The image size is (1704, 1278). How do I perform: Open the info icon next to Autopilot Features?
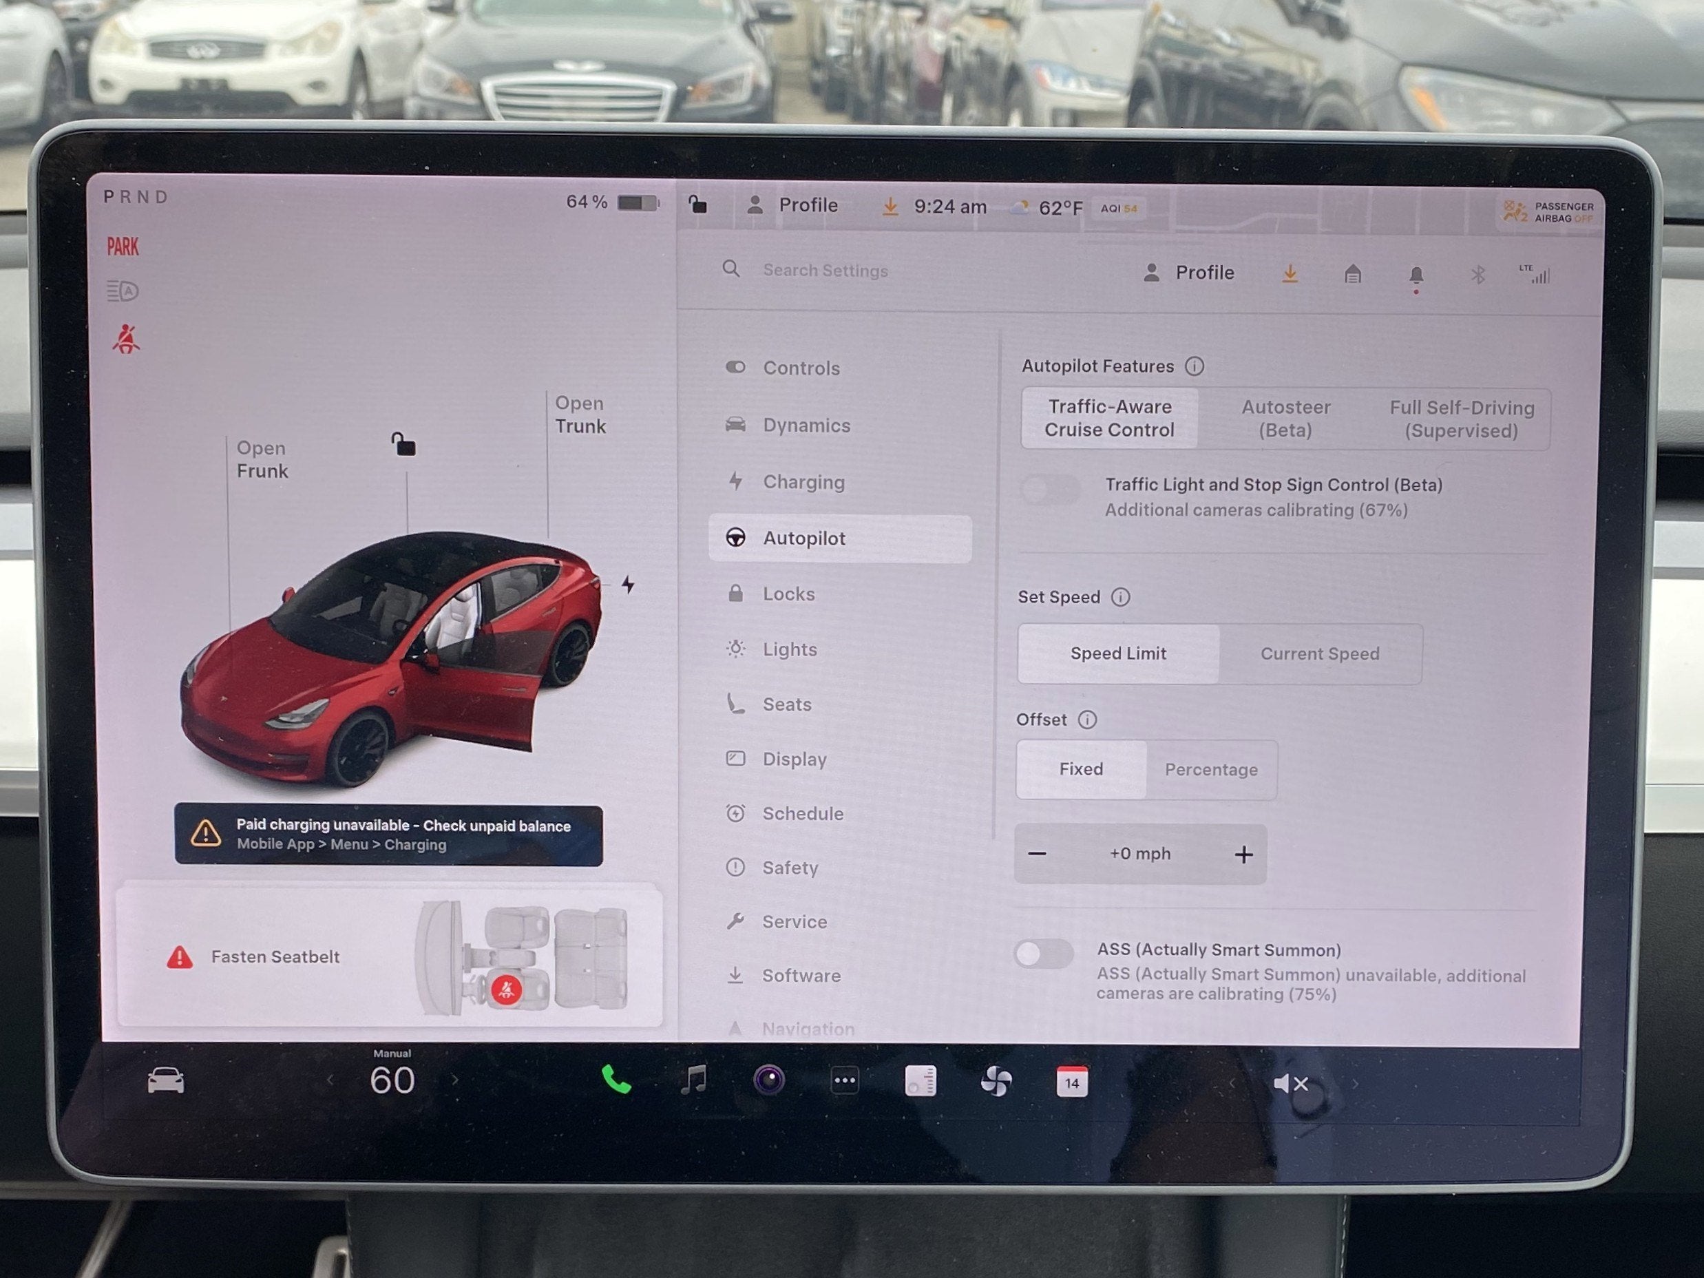1194,366
